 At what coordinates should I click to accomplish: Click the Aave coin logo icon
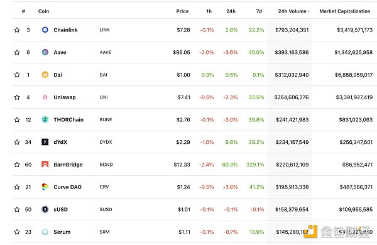click(x=45, y=52)
